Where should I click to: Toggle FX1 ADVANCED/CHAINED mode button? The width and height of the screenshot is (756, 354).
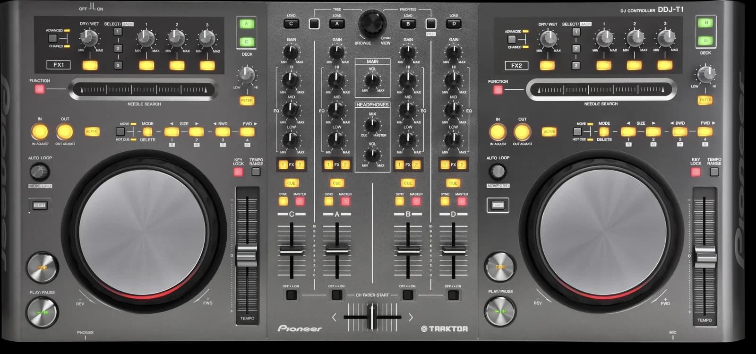coord(52,38)
